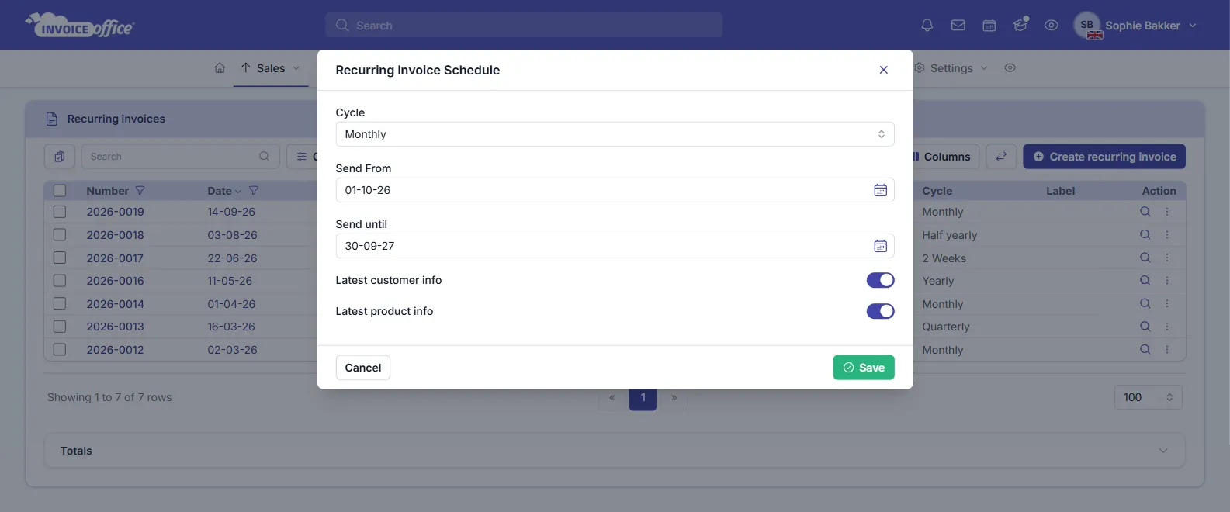The width and height of the screenshot is (1230, 512).
Task: Click the Send until date field
Action: (x=615, y=246)
